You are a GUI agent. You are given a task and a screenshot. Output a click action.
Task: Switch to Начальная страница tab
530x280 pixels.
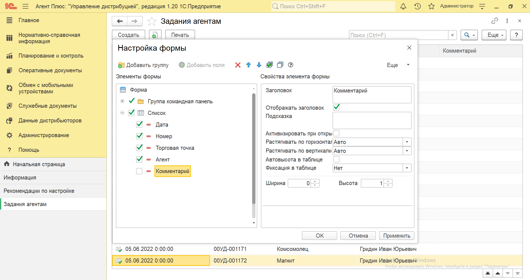coord(53,164)
